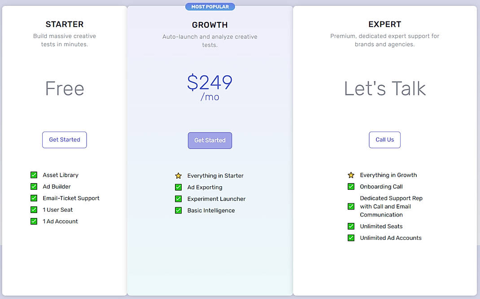Click the star icon beside Everything in Starter
This screenshot has height=299, width=480.
click(x=179, y=175)
